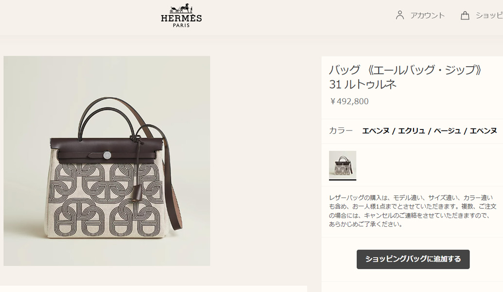Click the ショッピ cart text link
The image size is (503, 292).
[489, 16]
